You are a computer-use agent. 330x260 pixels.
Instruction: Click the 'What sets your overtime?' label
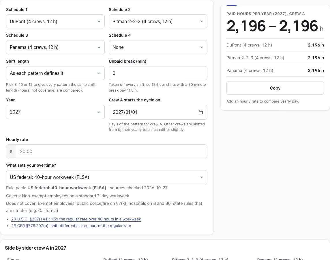(31, 166)
